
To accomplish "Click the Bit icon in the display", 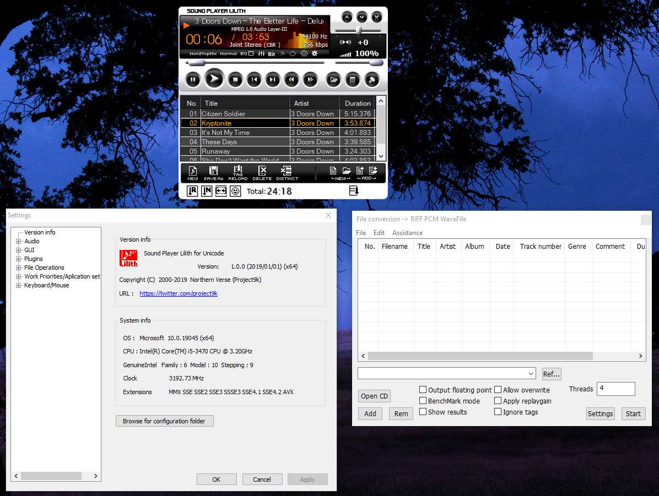I will (x=272, y=54).
